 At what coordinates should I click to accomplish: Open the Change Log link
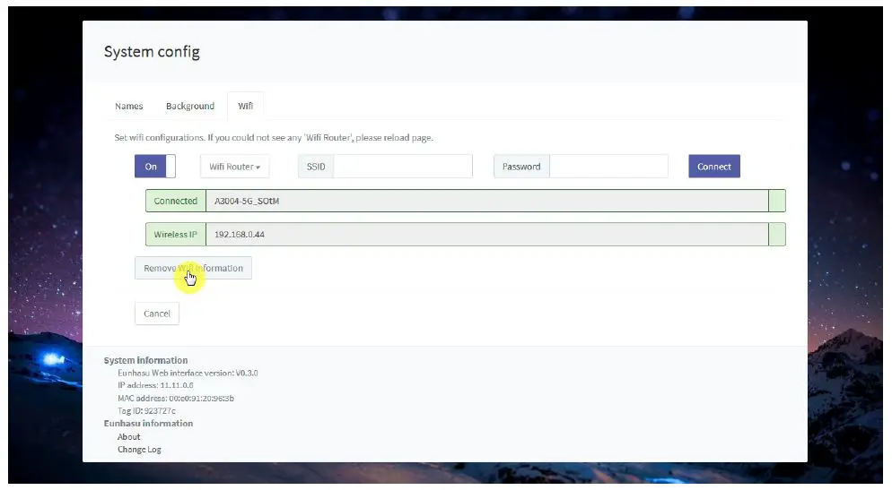139,449
